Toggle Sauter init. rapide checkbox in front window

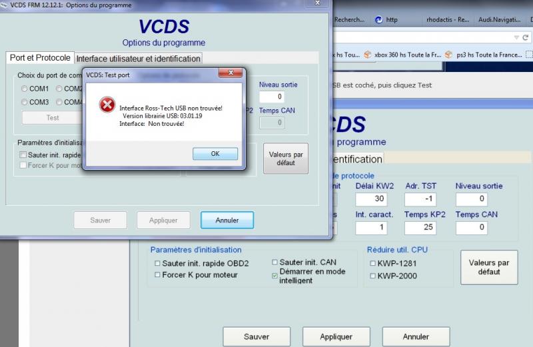tap(23, 155)
